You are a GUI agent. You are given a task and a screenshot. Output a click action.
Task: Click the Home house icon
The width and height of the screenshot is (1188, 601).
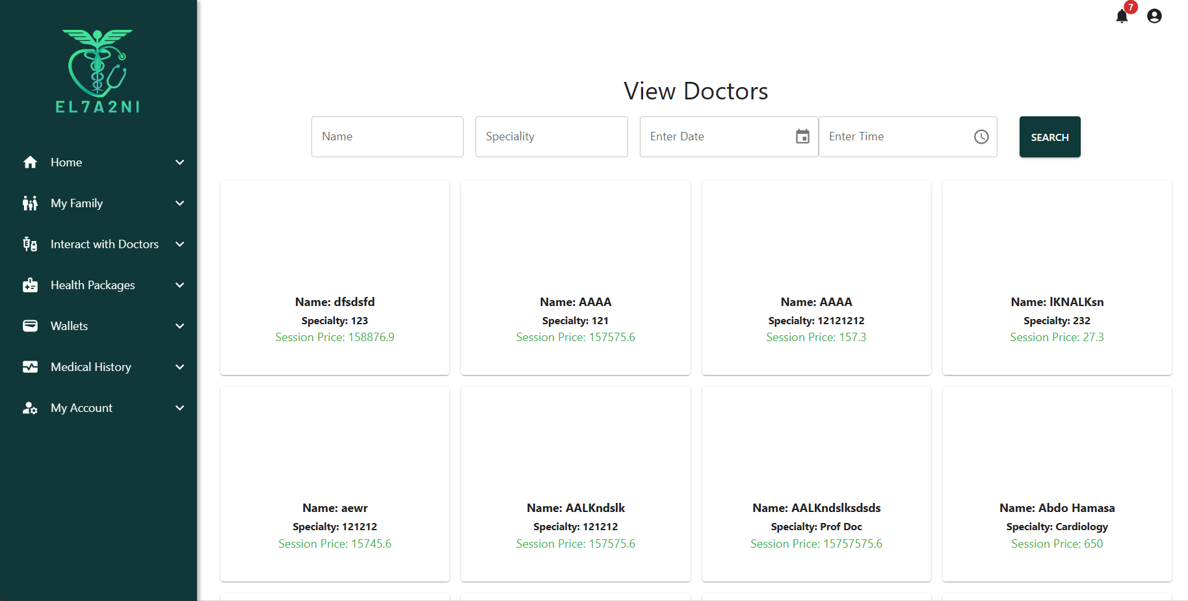[x=30, y=162]
